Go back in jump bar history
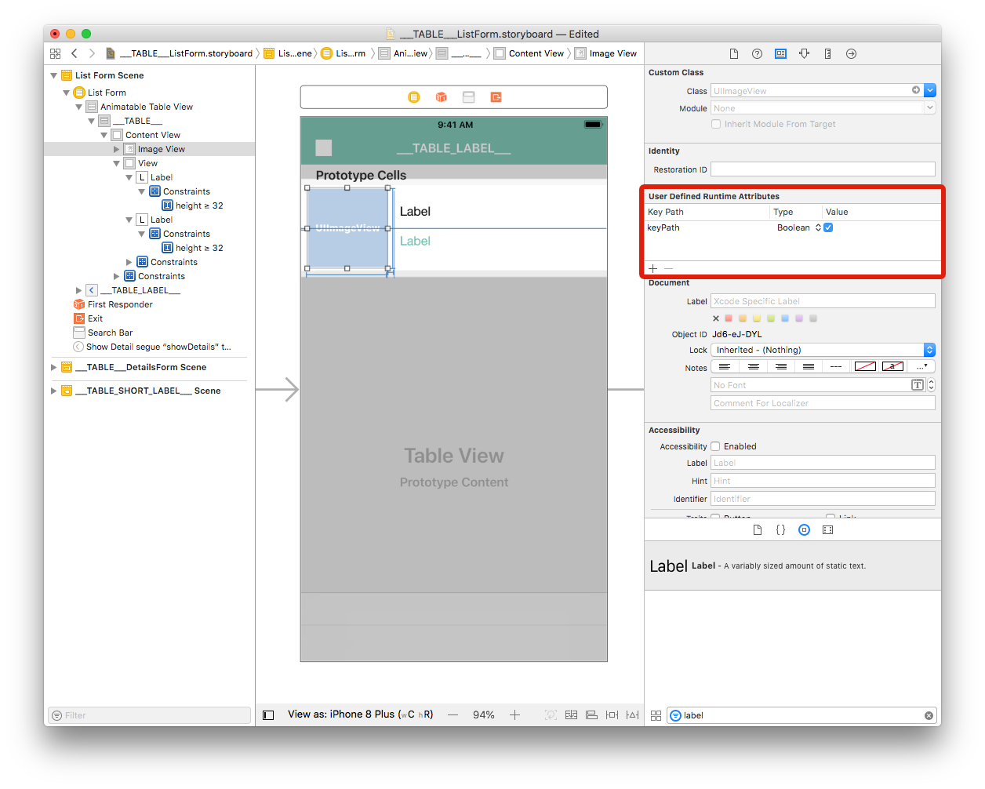985x789 pixels. tap(75, 53)
